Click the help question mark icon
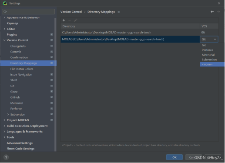The image size is (225, 163). 6,157
